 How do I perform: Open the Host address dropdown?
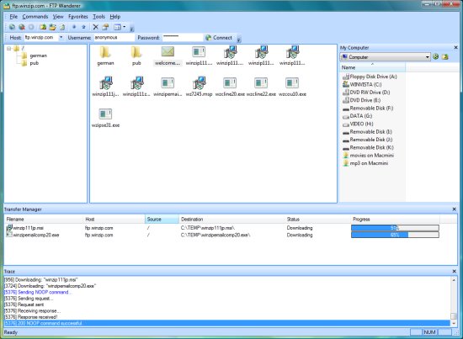point(61,38)
